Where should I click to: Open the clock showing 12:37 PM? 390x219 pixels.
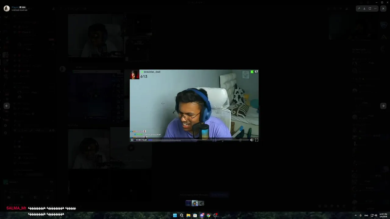coord(383,215)
